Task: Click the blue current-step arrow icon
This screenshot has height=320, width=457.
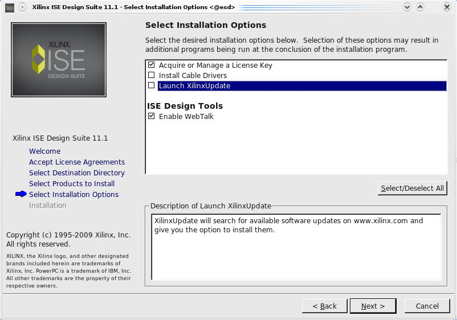Action: (21, 194)
